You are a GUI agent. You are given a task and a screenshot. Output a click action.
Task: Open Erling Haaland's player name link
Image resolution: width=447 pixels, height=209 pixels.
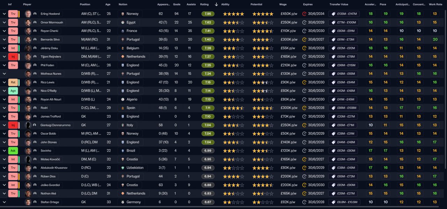tap(50, 14)
